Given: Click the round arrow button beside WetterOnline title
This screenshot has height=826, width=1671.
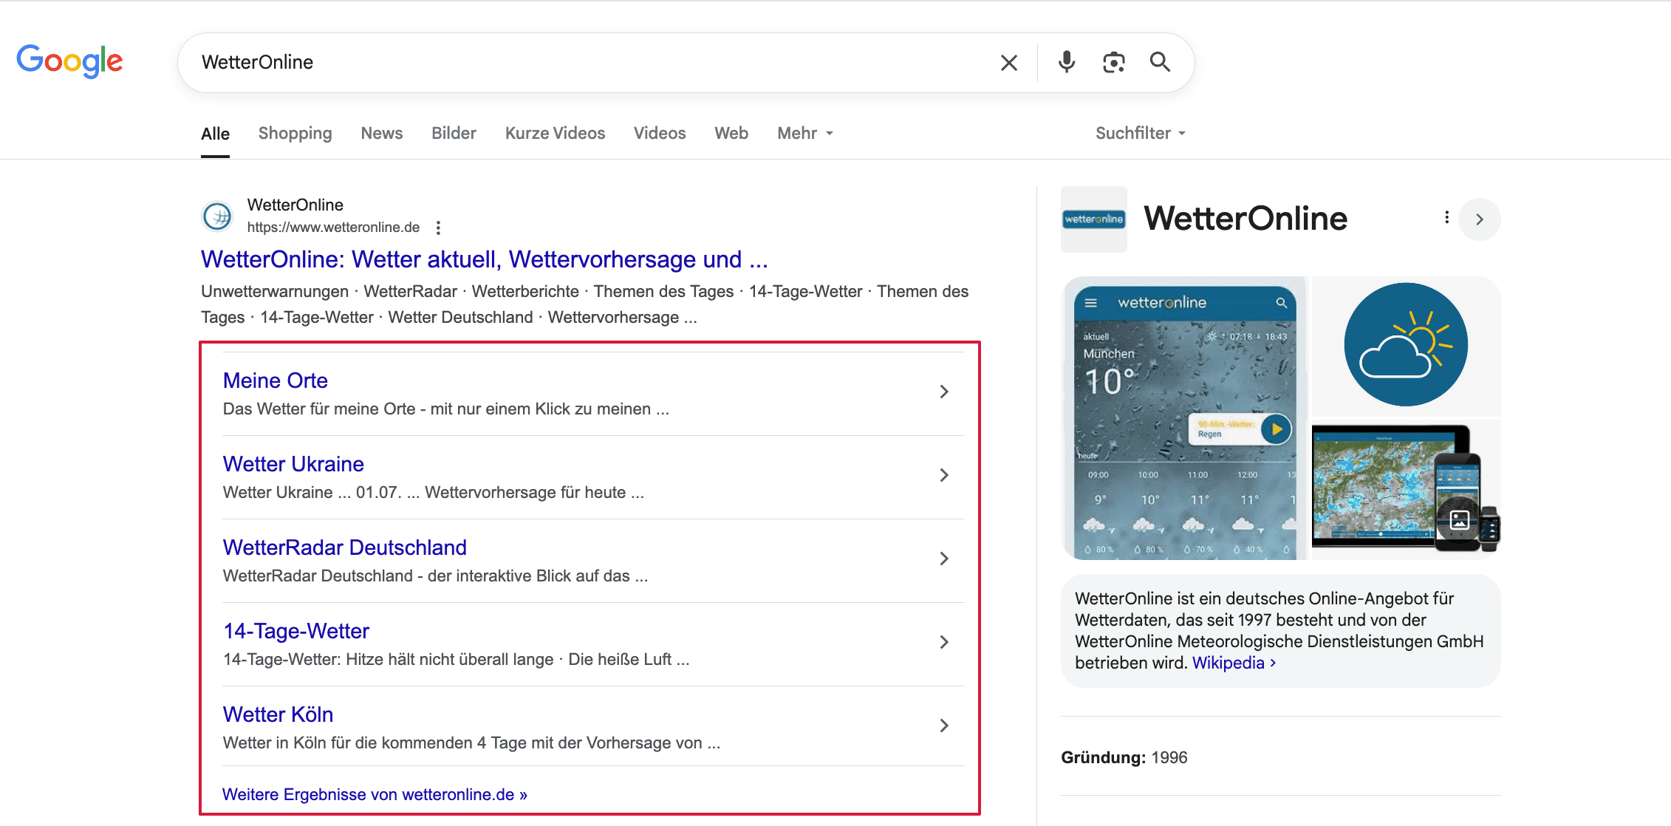Looking at the screenshot, I should click(x=1479, y=219).
